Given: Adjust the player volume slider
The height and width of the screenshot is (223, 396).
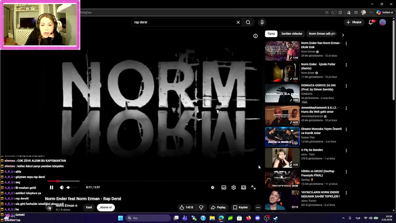Looking at the screenshot, I should tap(72, 187).
